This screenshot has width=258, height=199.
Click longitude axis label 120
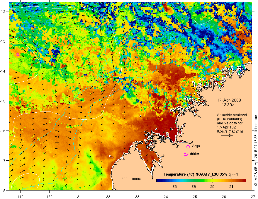pos(49,197)
